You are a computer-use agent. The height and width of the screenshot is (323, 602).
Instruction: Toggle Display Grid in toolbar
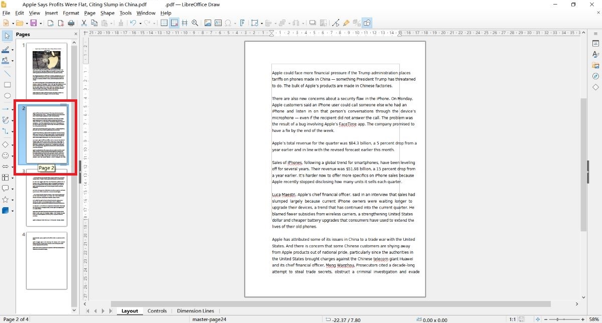coord(164,23)
